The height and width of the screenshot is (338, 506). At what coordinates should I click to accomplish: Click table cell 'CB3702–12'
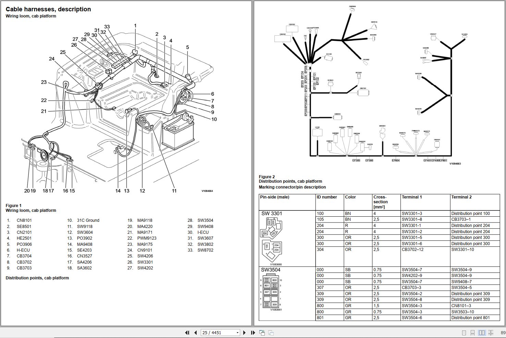click(412, 250)
